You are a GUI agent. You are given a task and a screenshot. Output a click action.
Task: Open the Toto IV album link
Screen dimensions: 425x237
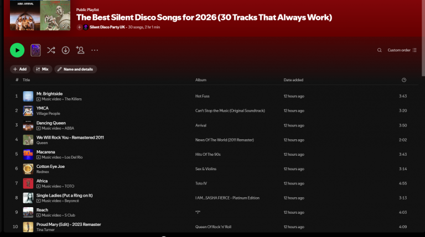(201, 183)
